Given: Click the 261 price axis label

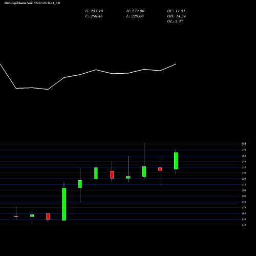Looking at the screenshot, I should (x=244, y=156).
